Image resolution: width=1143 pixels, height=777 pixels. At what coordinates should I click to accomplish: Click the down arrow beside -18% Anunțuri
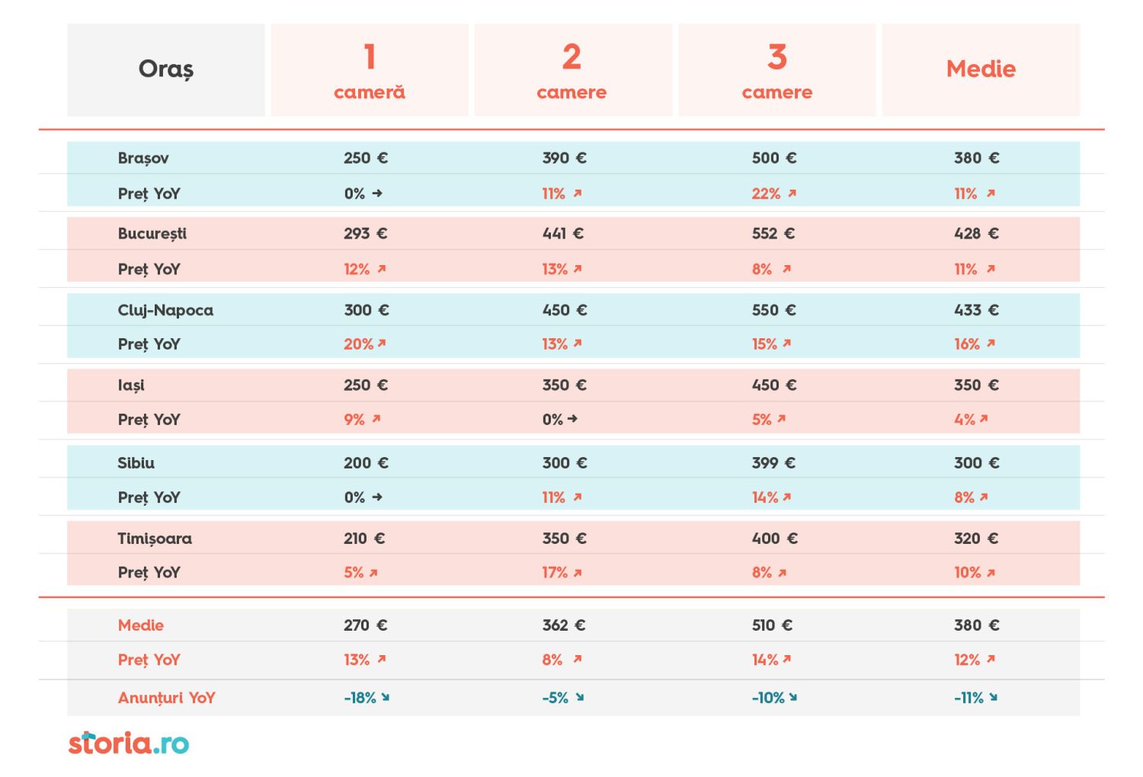click(386, 697)
